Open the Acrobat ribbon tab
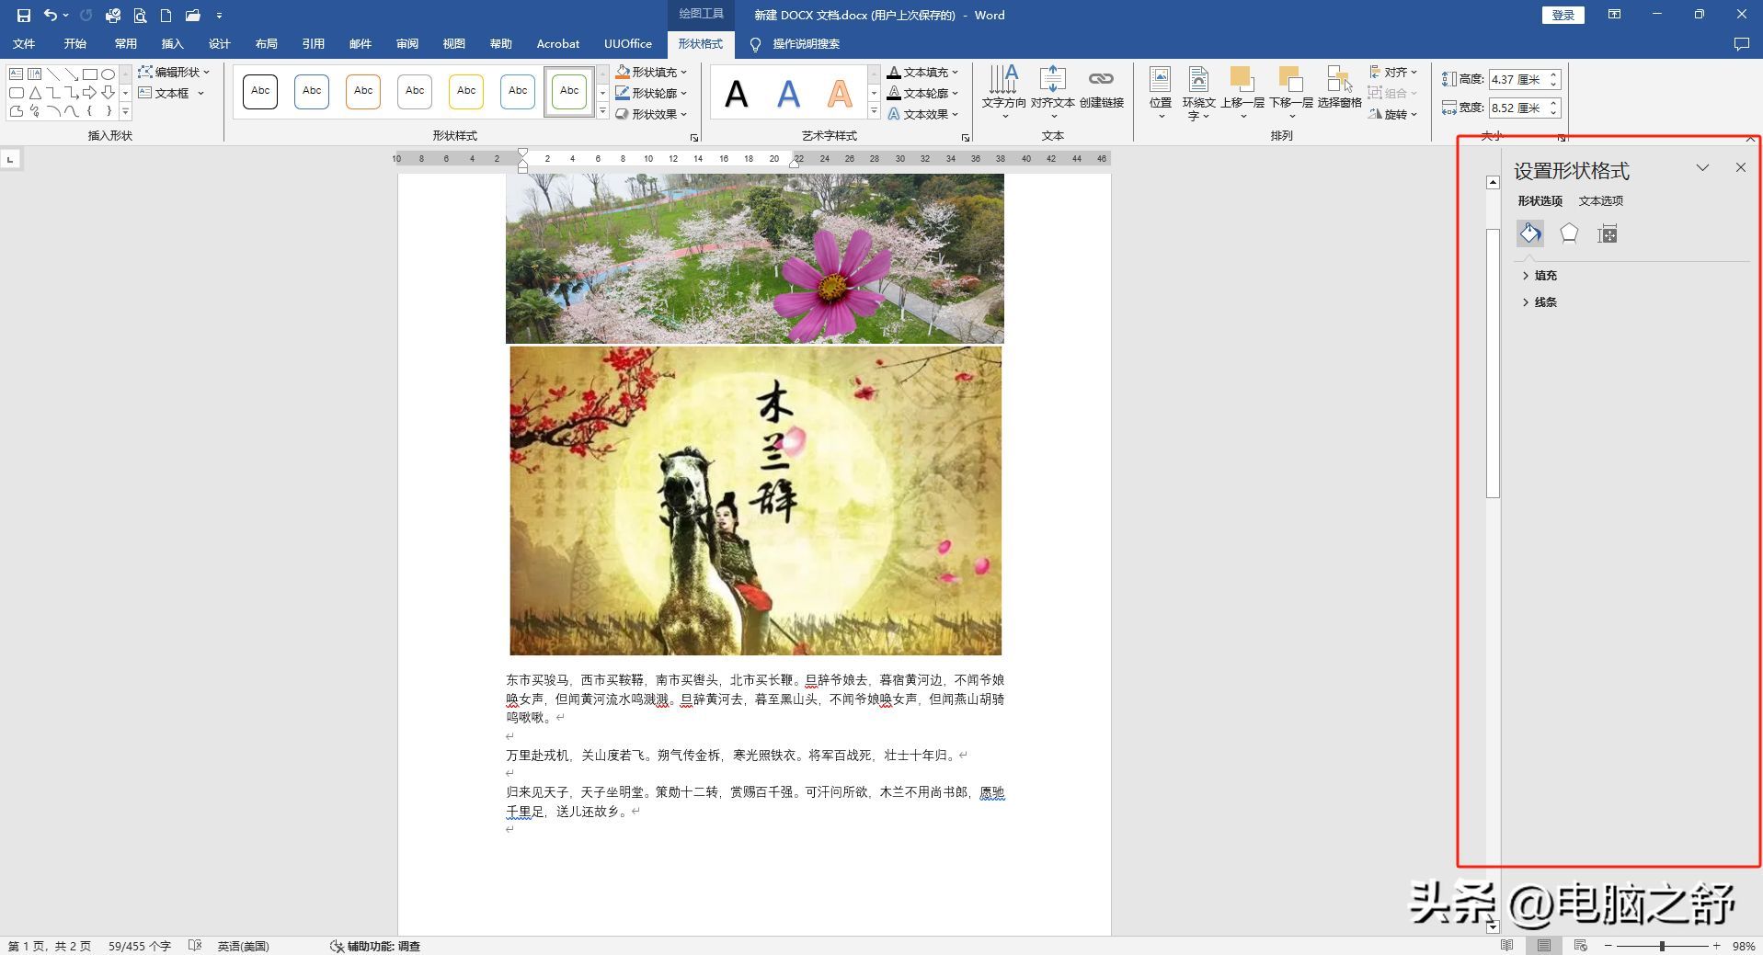The width and height of the screenshot is (1763, 955). tap(558, 44)
